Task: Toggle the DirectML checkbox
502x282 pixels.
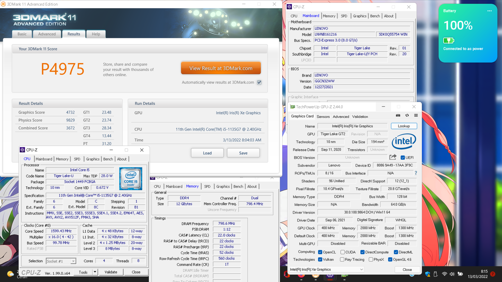Action: pos(396,252)
